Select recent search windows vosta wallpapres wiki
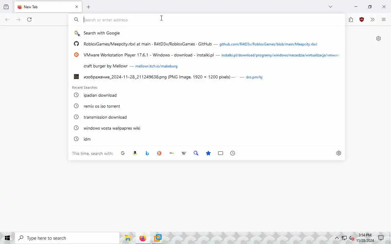This screenshot has width=391, height=244. (206, 128)
